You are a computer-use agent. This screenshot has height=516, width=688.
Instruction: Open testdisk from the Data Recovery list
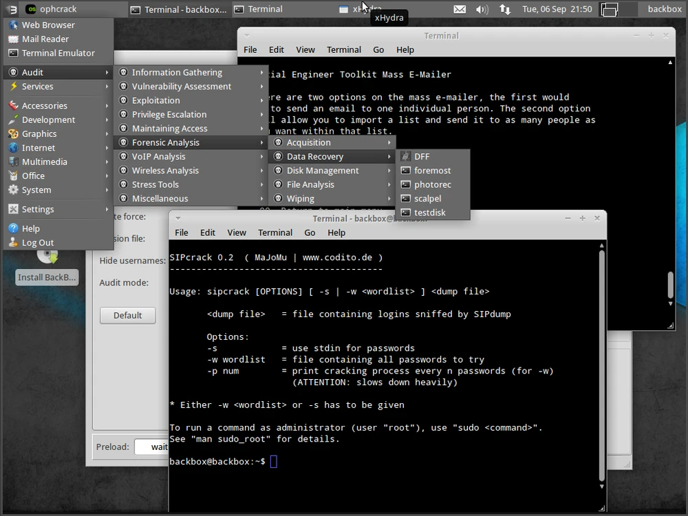click(429, 213)
